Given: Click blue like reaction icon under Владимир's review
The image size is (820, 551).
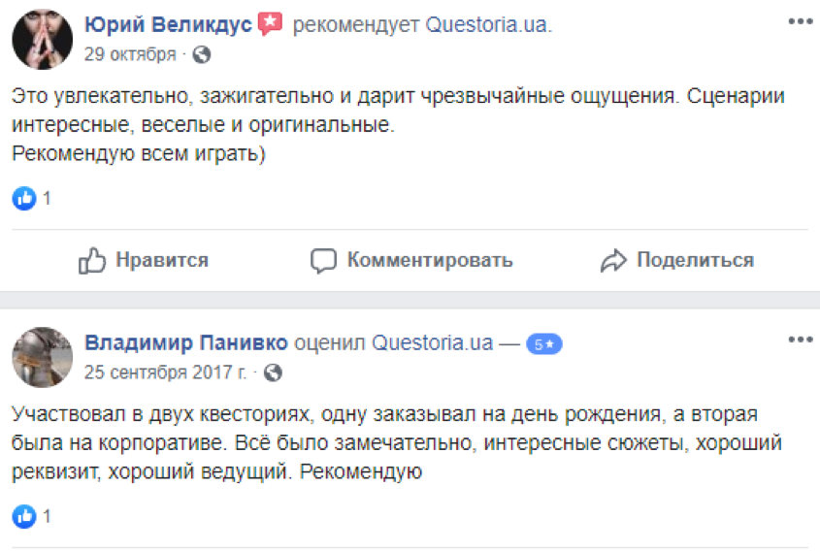Looking at the screenshot, I should 23,515.
